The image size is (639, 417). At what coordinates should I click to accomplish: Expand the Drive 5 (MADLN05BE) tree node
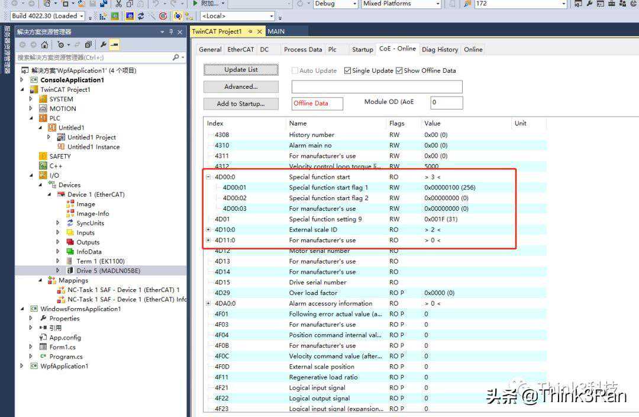coord(58,271)
